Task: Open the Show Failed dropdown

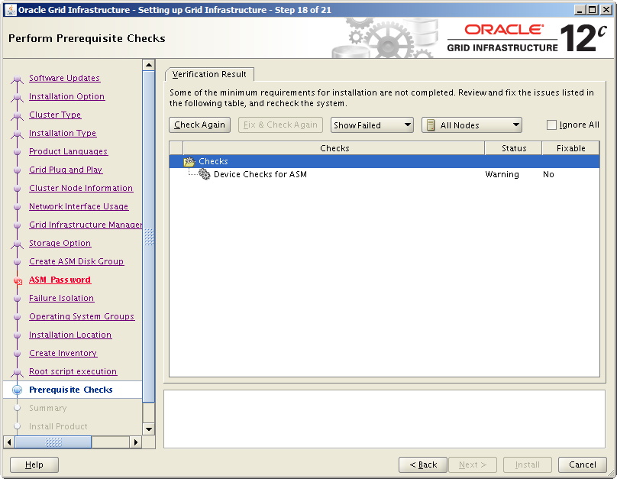Action: tap(372, 125)
